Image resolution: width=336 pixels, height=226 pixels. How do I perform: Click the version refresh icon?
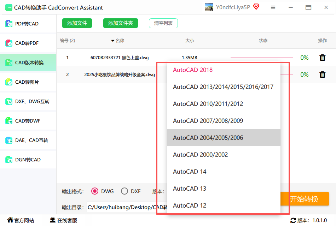tap(293, 220)
